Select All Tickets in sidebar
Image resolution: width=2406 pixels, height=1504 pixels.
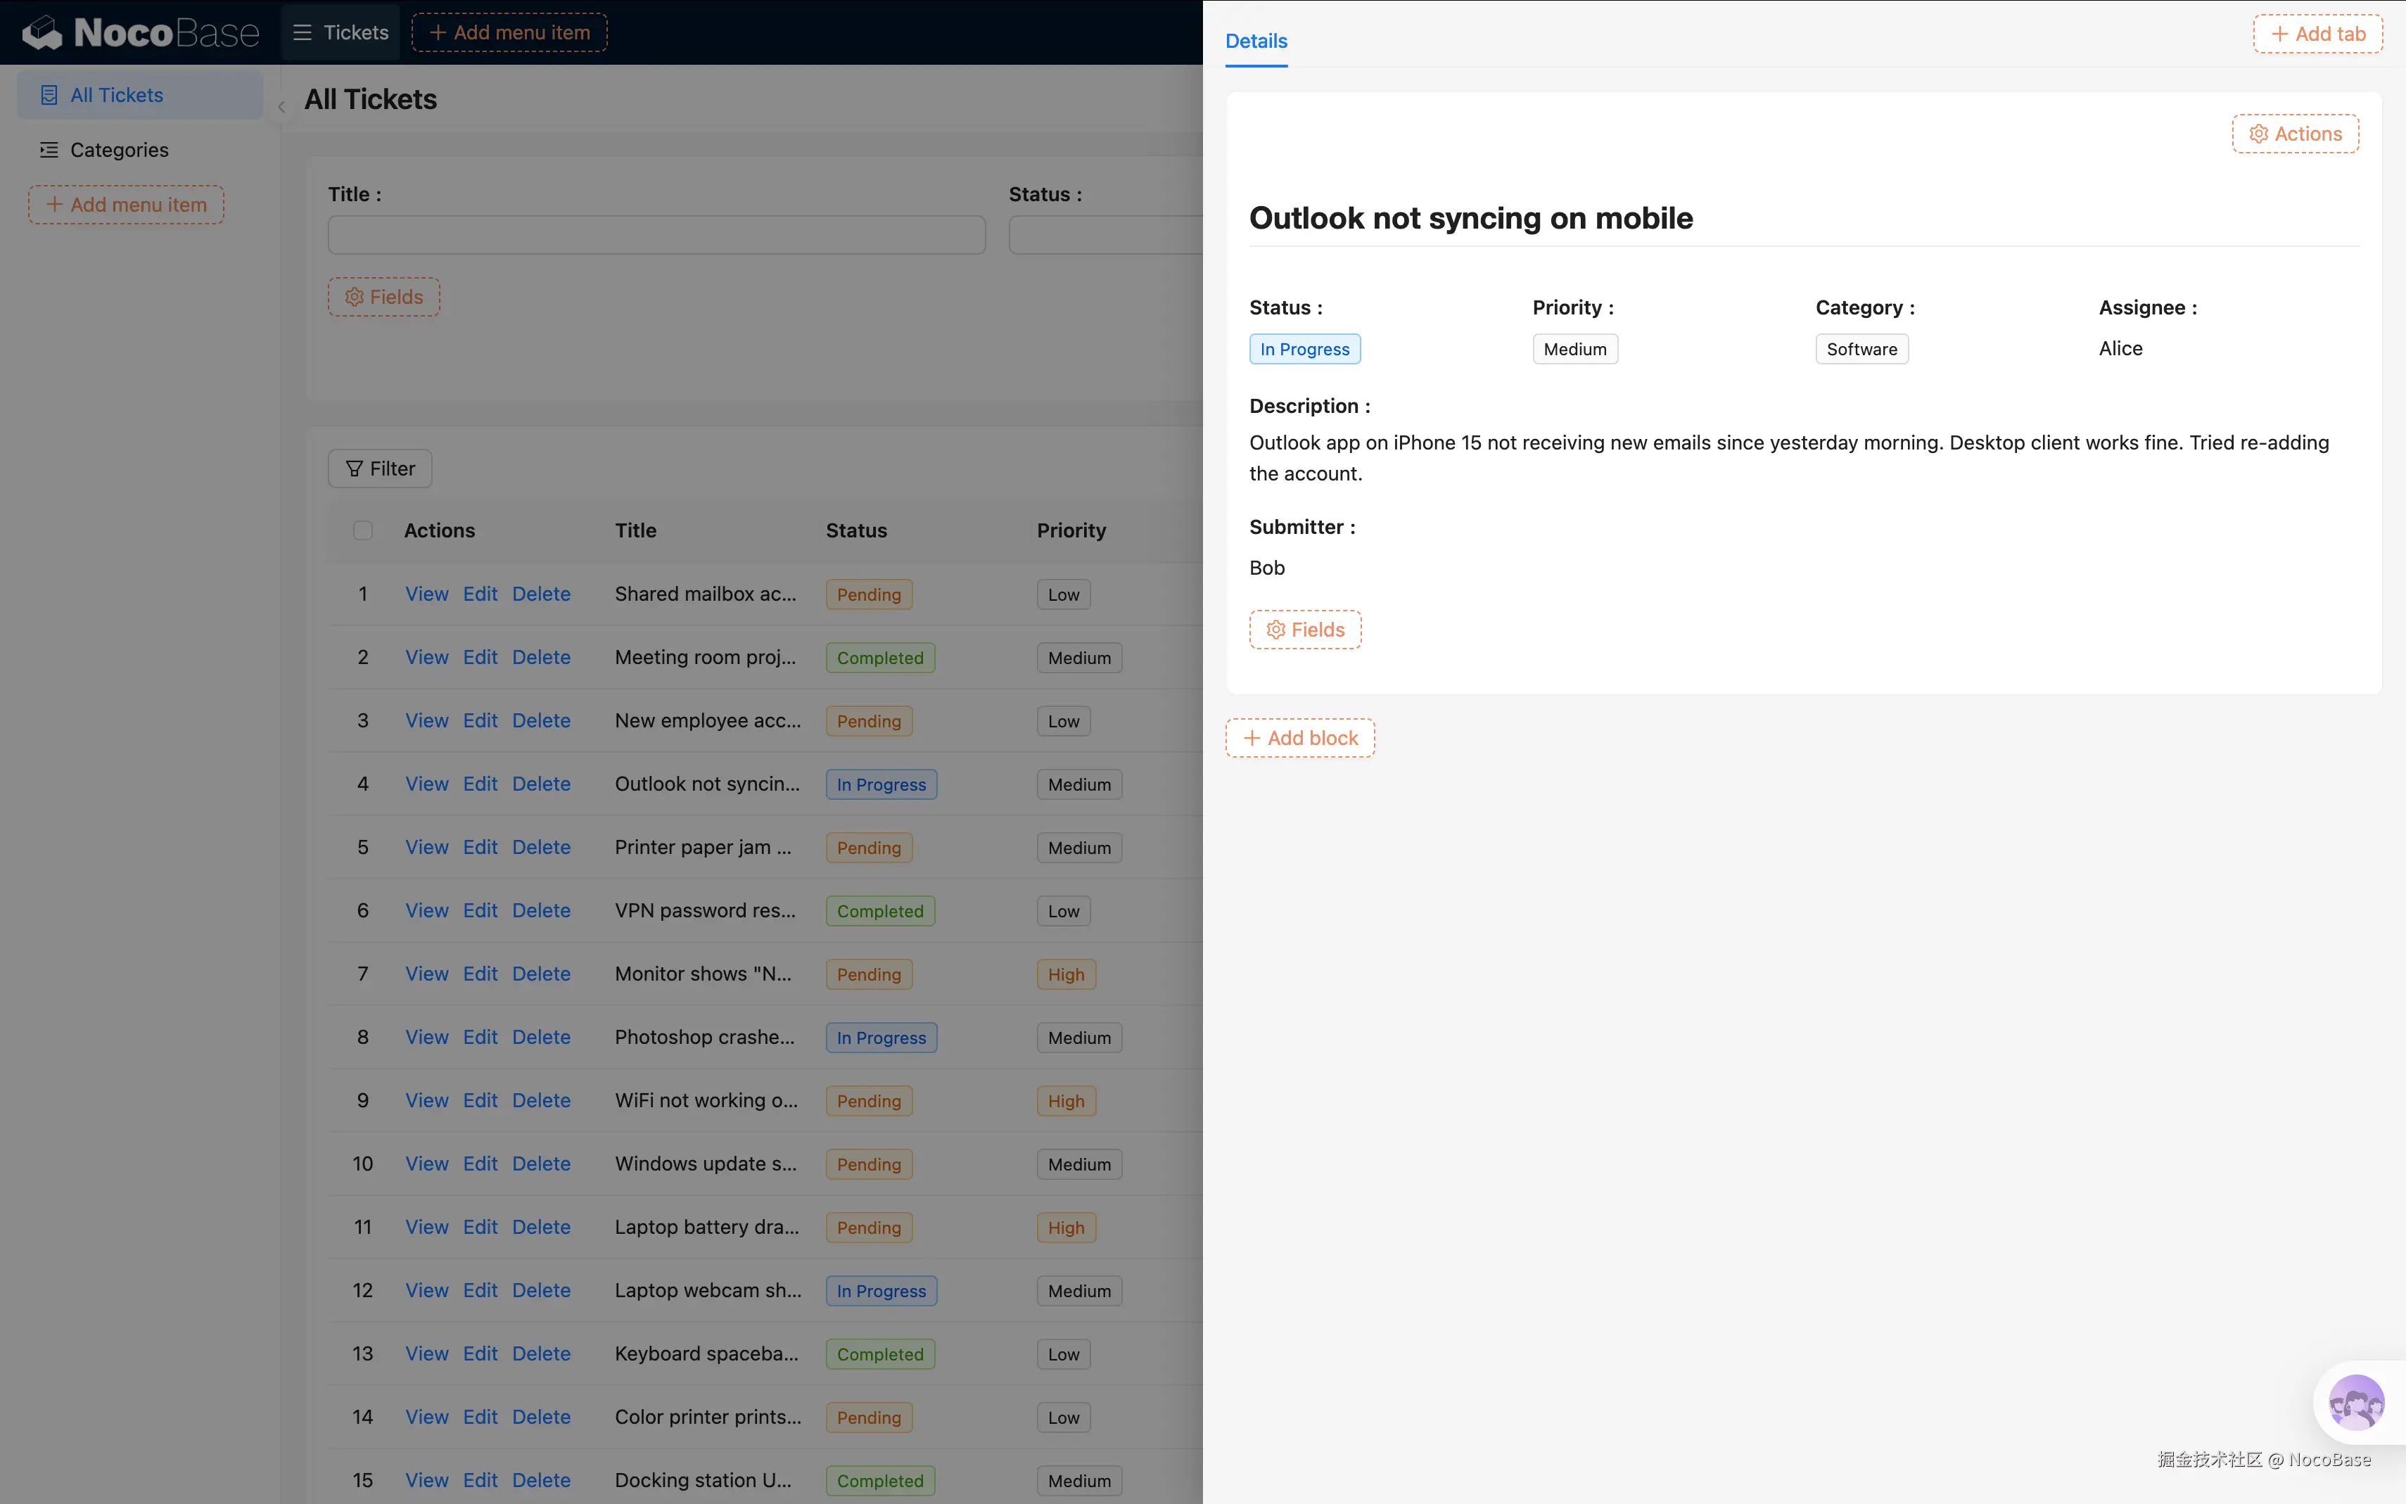click(140, 96)
